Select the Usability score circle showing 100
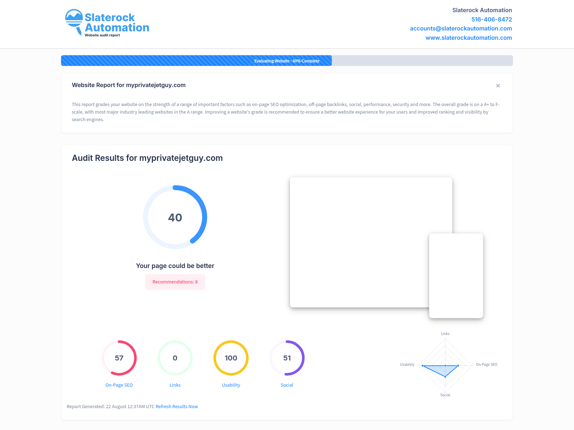 click(x=231, y=358)
